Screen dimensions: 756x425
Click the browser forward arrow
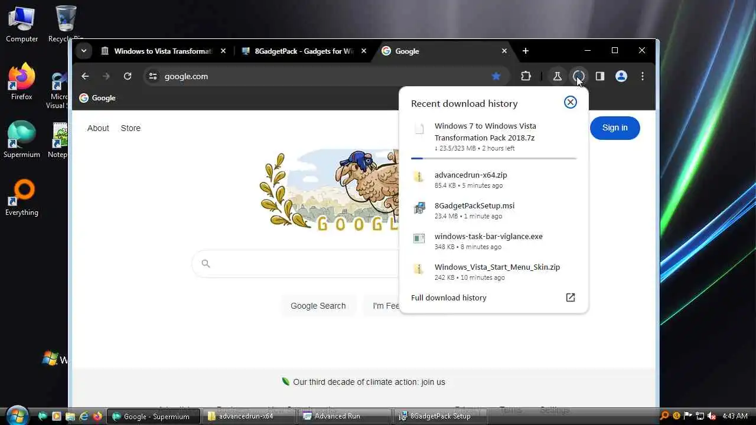click(106, 76)
